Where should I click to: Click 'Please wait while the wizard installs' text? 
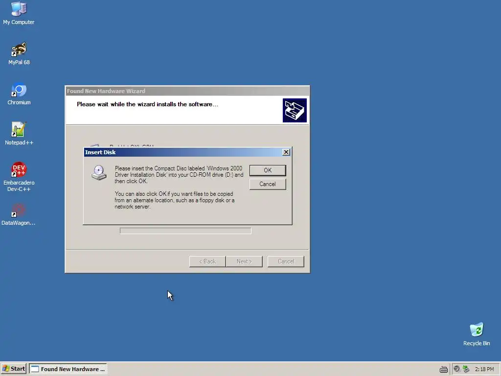click(147, 104)
